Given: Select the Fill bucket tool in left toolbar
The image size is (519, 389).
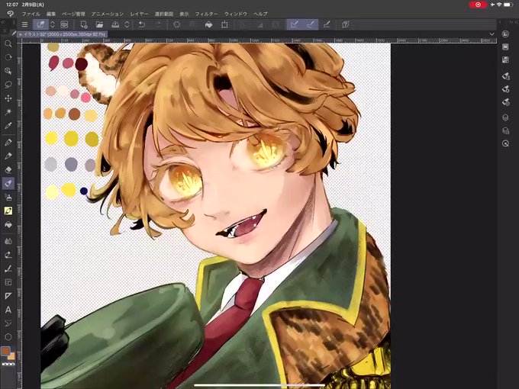Looking at the screenshot, I should tap(8, 224).
